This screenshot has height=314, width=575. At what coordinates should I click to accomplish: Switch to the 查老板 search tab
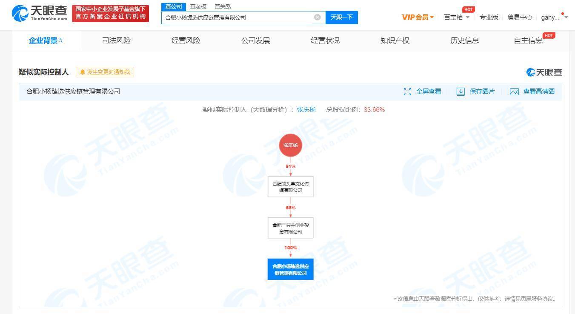(198, 6)
